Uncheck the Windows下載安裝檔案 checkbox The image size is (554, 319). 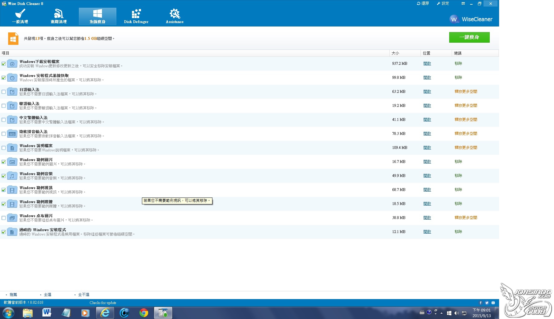4,64
